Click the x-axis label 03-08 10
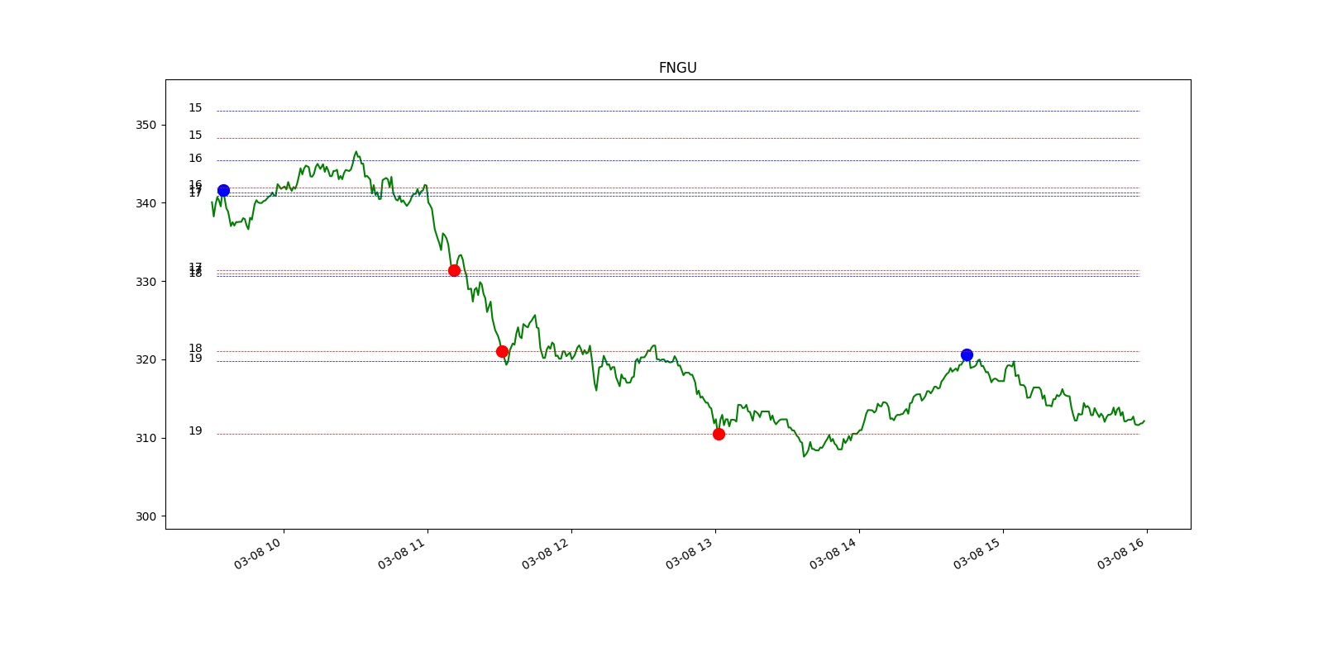This screenshot has width=1323, height=661. pos(258,554)
